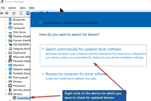Select the Network adapters icon
The image size is (151, 101).
coord(10,69)
